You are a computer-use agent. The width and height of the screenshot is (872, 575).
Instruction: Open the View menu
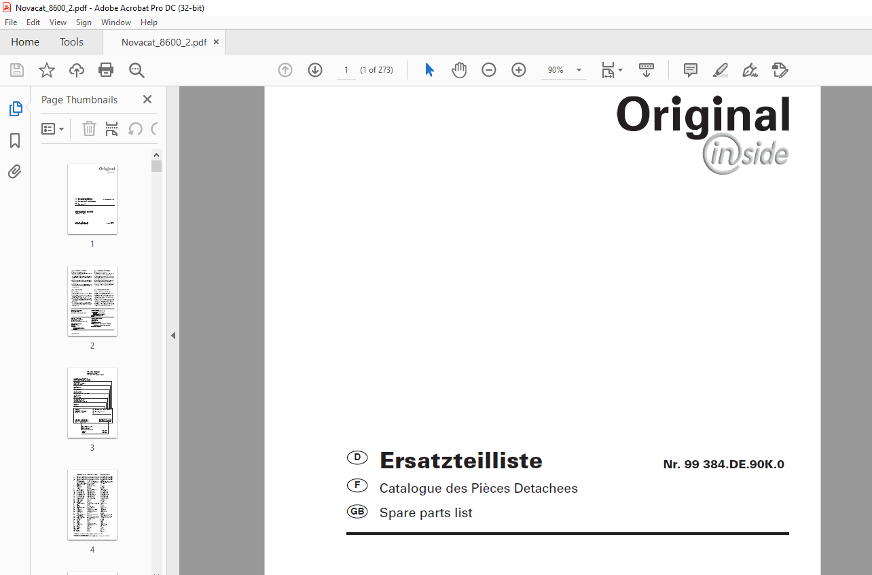(x=58, y=22)
